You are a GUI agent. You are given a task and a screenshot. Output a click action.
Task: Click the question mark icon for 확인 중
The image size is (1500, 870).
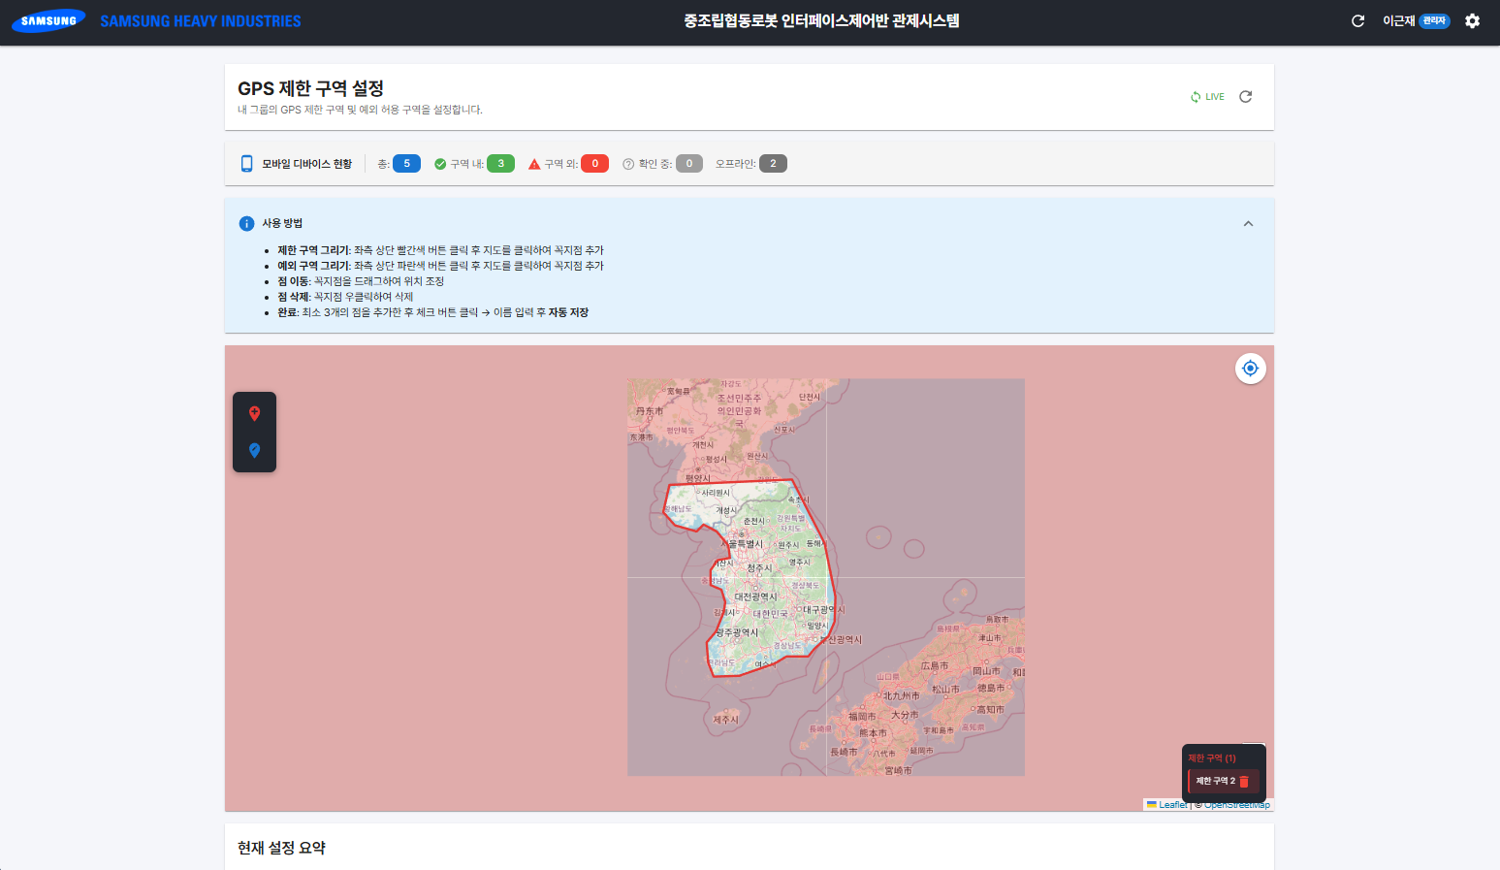click(x=628, y=164)
